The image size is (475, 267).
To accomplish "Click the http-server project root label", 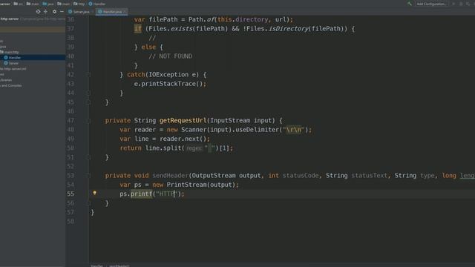I will (x=10, y=19).
